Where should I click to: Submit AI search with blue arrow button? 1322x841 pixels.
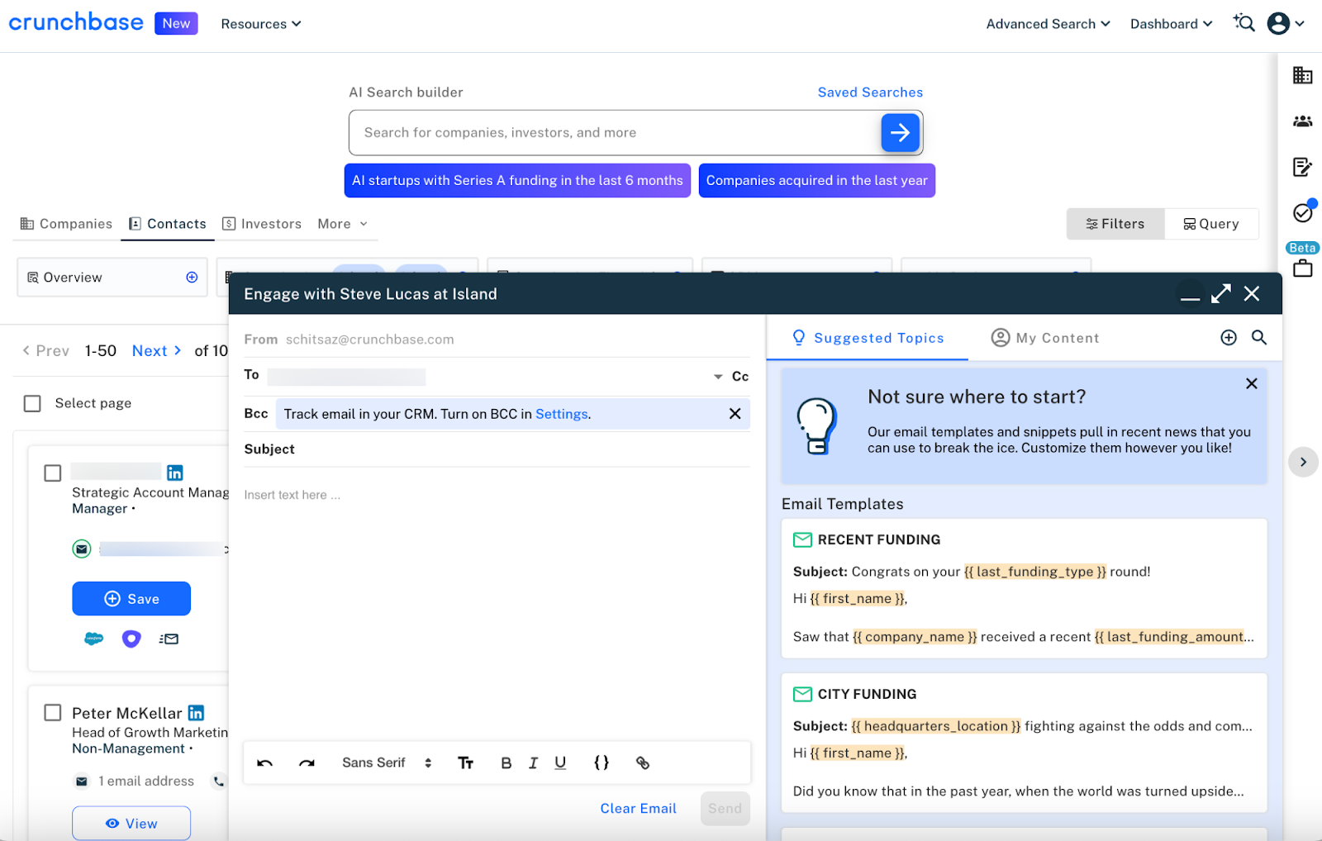point(901,133)
